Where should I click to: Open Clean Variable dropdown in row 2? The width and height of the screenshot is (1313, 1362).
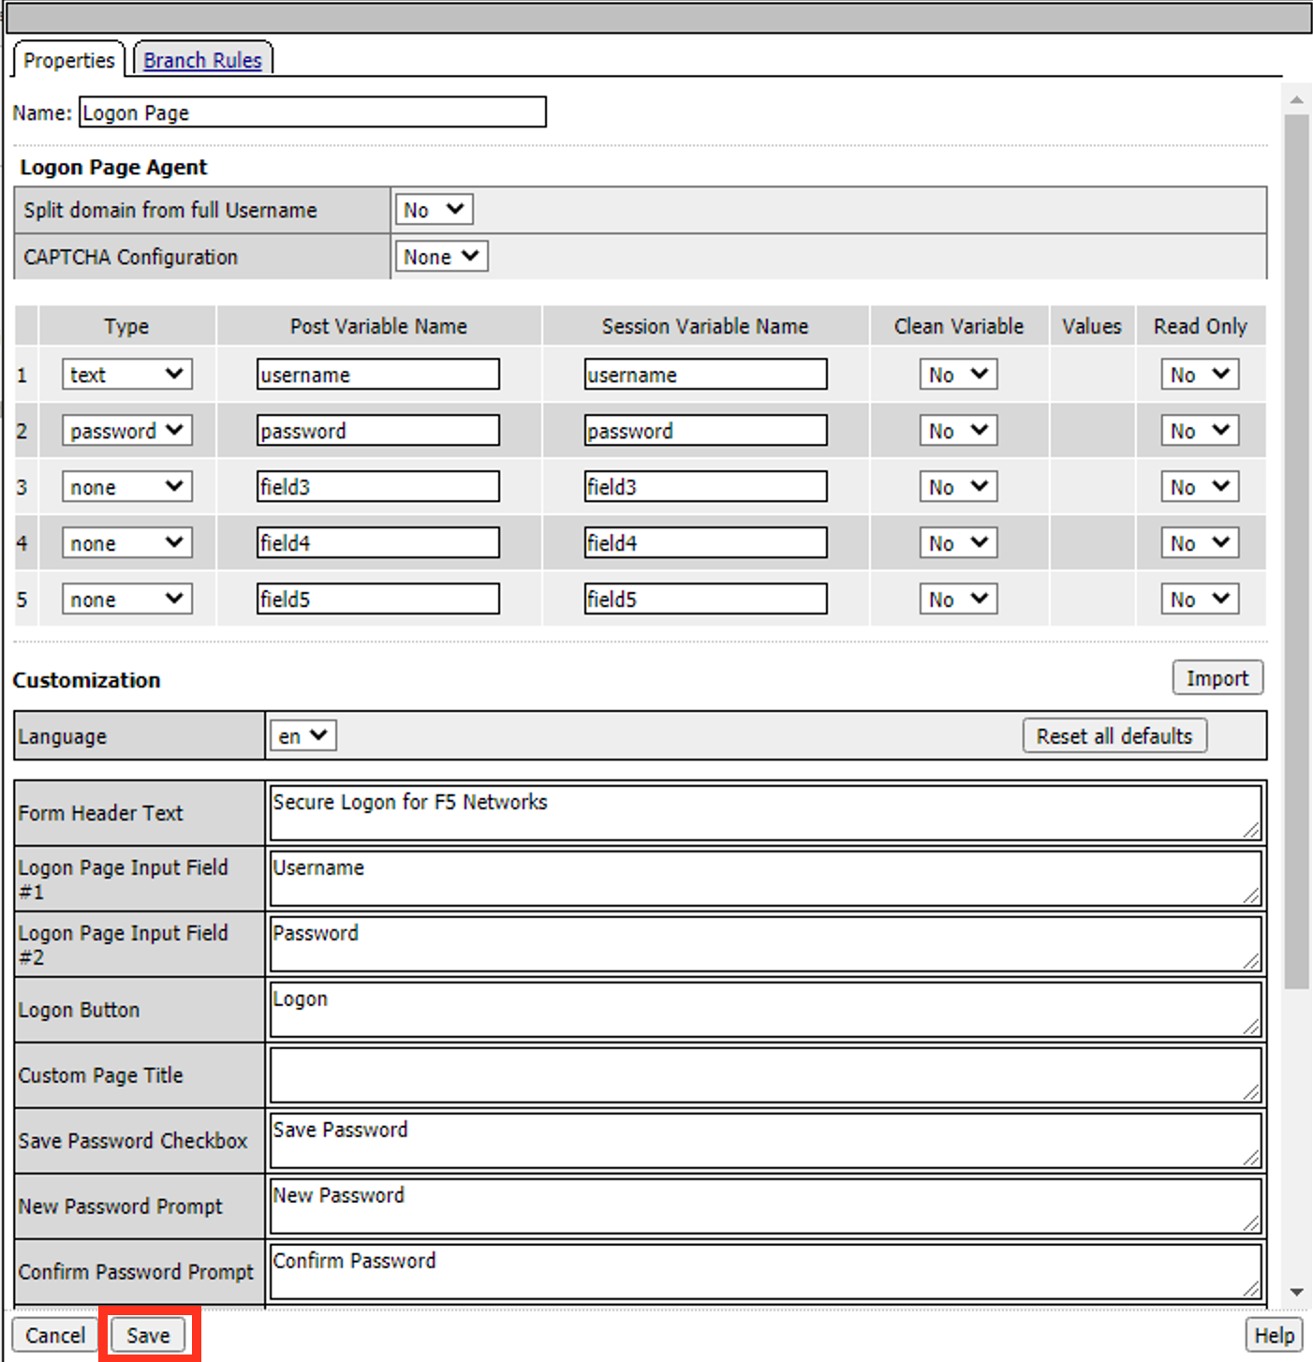[x=958, y=431]
